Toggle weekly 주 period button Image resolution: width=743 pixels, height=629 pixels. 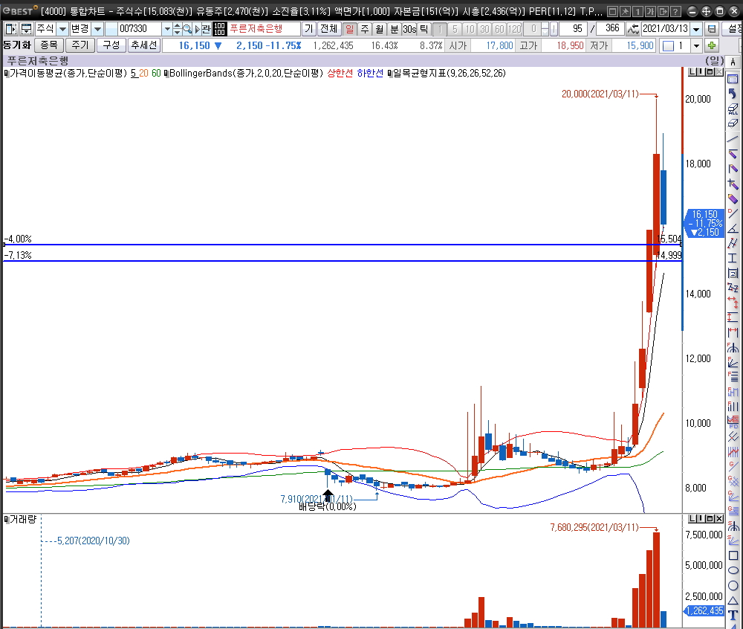tap(364, 29)
